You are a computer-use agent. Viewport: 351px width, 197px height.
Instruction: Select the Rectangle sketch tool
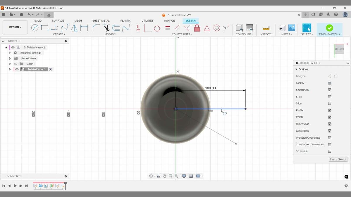tap(44, 28)
